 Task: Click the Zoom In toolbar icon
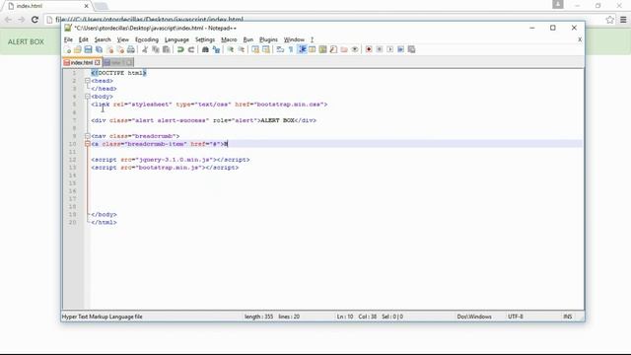[230, 49]
